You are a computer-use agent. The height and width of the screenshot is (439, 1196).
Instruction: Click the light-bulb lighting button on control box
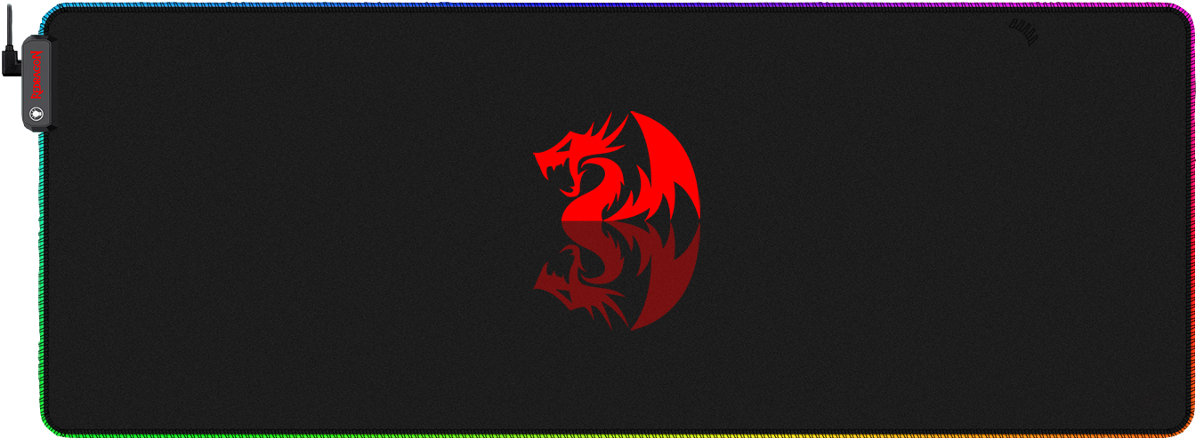click(x=36, y=114)
